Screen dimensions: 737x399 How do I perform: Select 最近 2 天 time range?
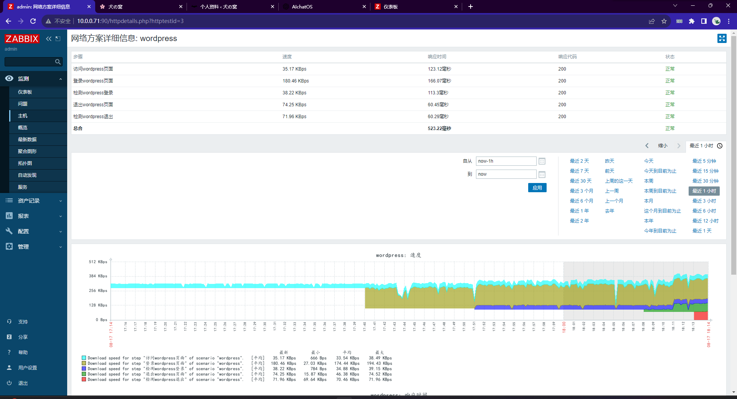(579, 161)
